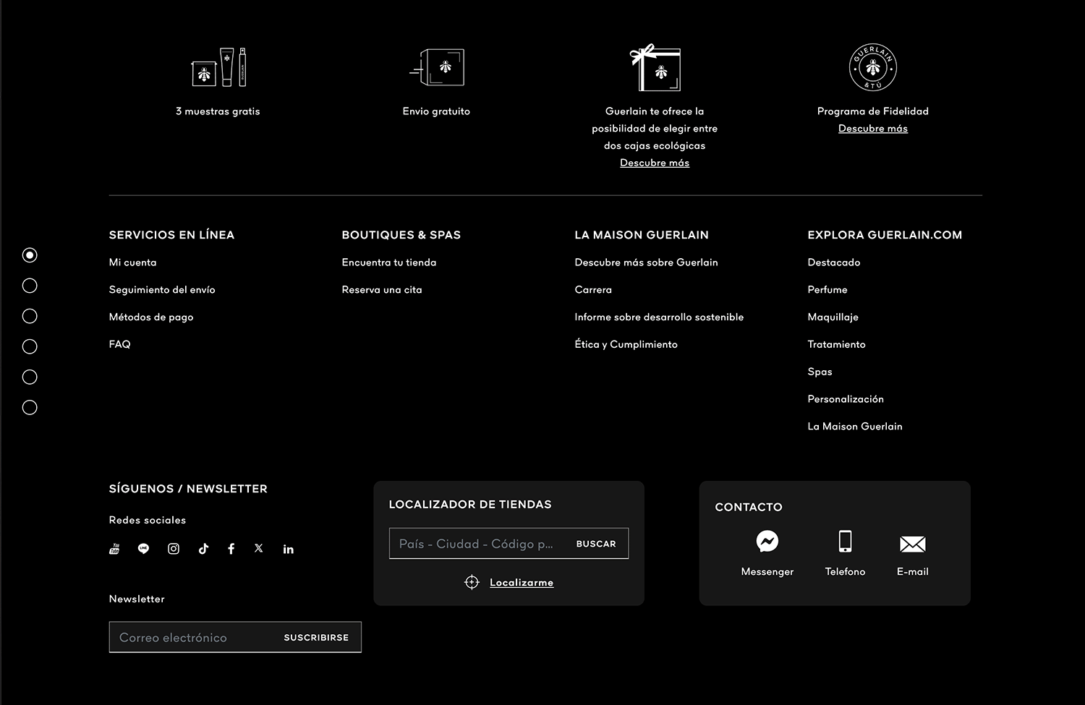Select the last page indicator dot
1085x705 pixels.
coord(30,407)
